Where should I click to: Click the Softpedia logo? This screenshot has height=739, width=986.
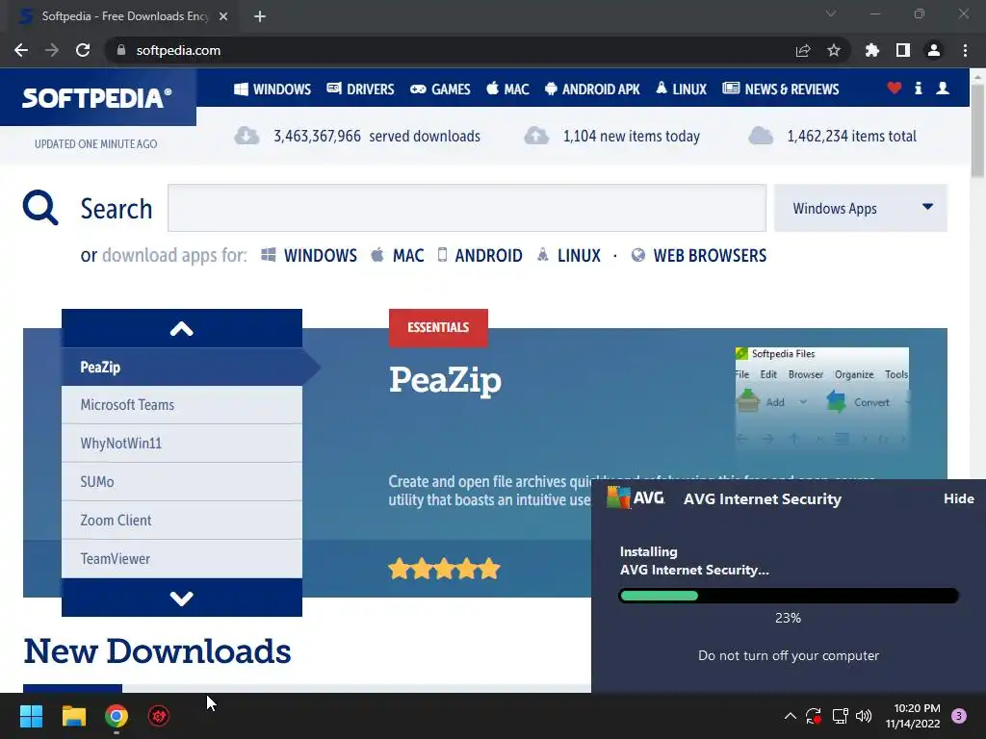pos(97,97)
